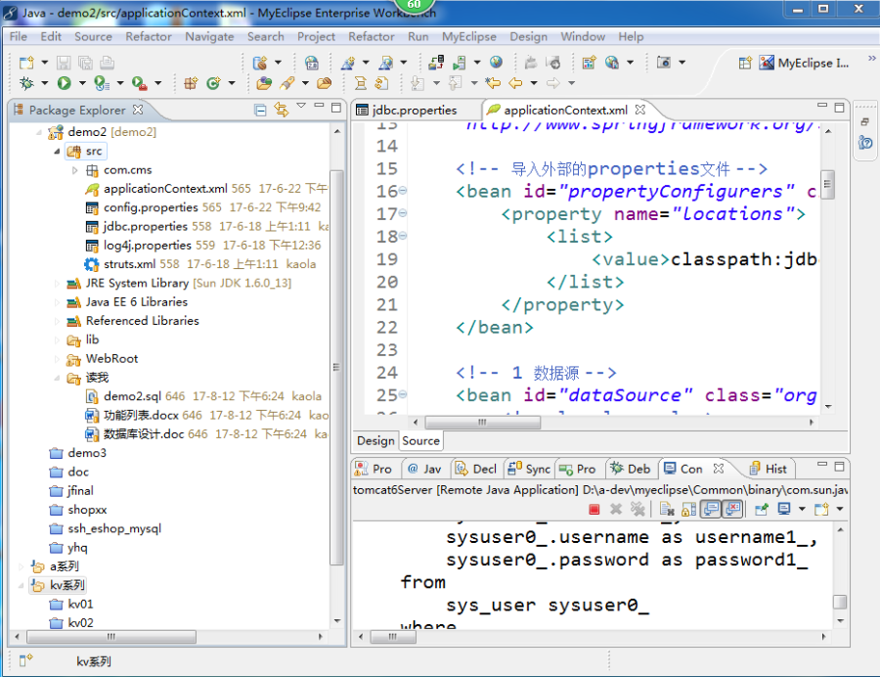Minimize the Package Explorer panel
The height and width of the screenshot is (677, 880).
coord(319,106)
